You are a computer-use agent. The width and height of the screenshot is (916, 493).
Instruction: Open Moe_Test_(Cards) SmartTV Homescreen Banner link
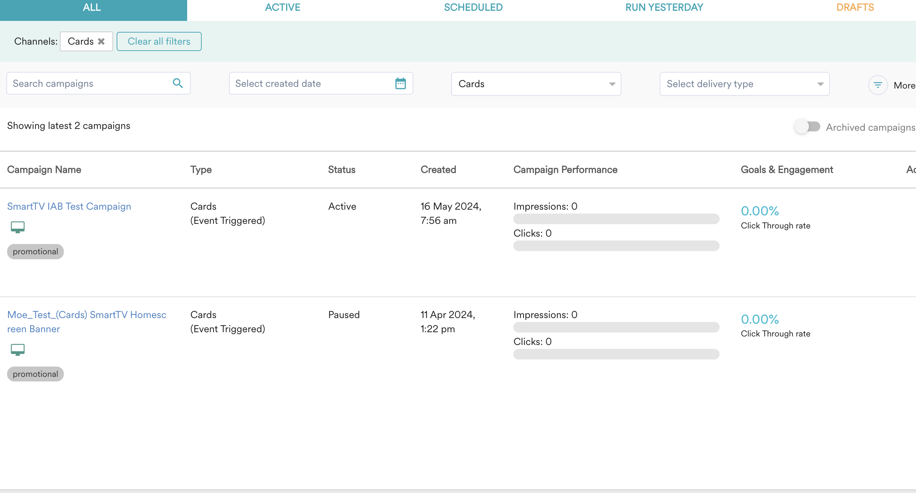pos(86,315)
